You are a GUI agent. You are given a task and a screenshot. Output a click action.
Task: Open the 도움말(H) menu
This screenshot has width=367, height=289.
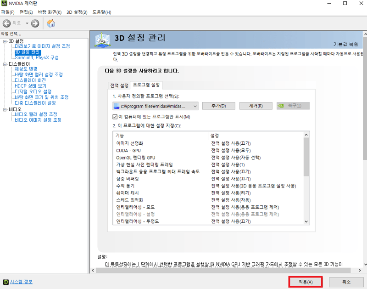pyautogui.click(x=102, y=12)
